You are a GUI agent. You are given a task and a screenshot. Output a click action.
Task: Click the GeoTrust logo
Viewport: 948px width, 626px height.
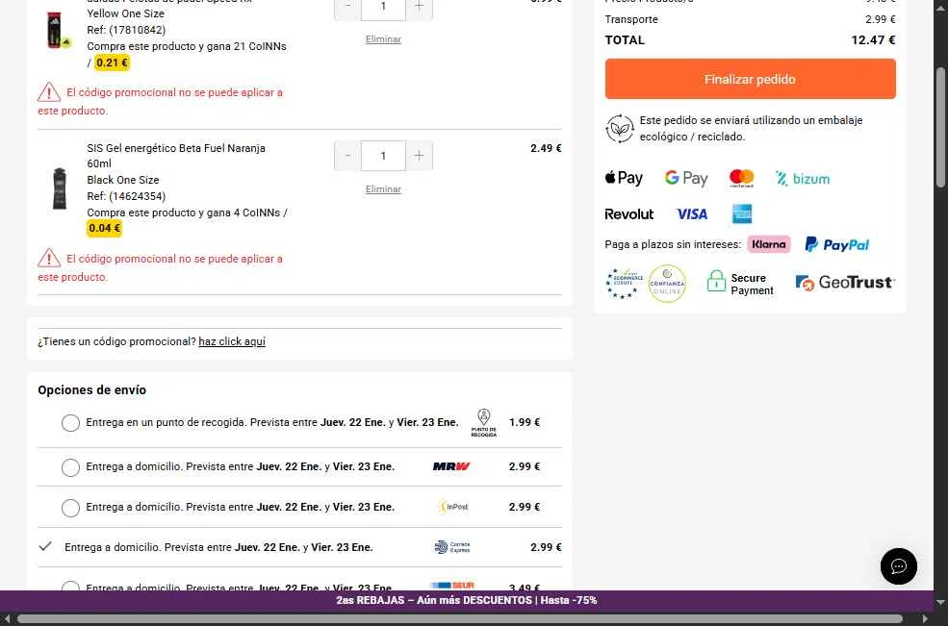point(845,282)
